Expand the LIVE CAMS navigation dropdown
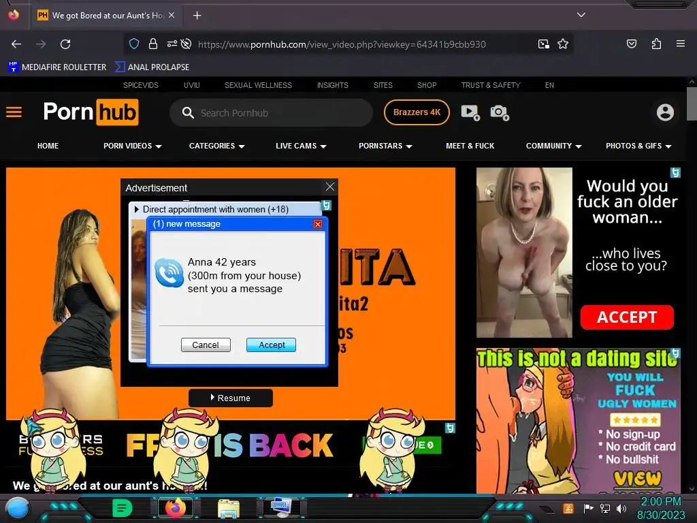The image size is (697, 523). (x=301, y=146)
